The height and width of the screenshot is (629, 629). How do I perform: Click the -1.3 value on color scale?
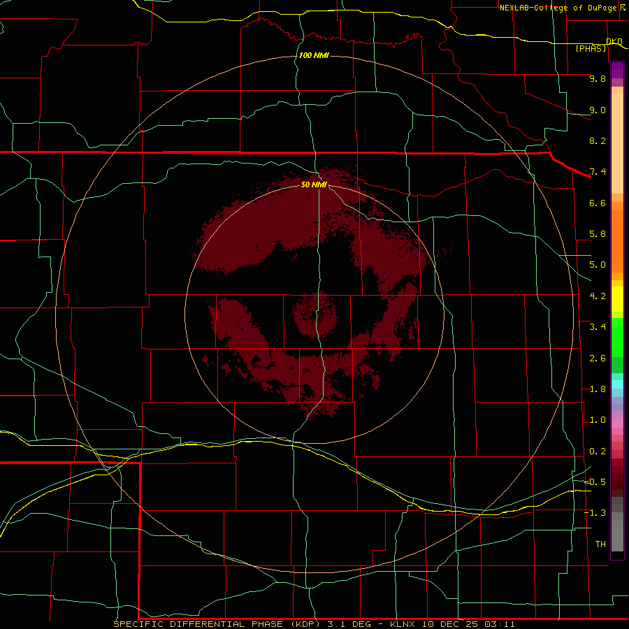595,513
